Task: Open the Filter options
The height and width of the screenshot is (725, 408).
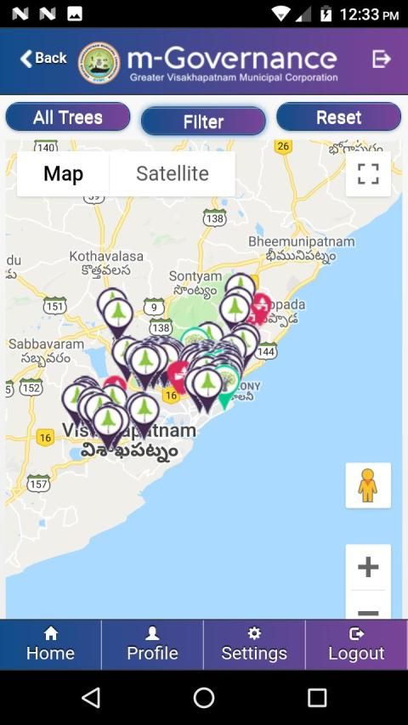Action: coord(203,122)
